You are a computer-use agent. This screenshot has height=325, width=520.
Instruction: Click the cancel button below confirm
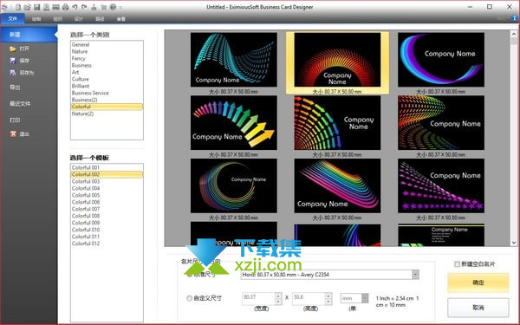tap(478, 308)
